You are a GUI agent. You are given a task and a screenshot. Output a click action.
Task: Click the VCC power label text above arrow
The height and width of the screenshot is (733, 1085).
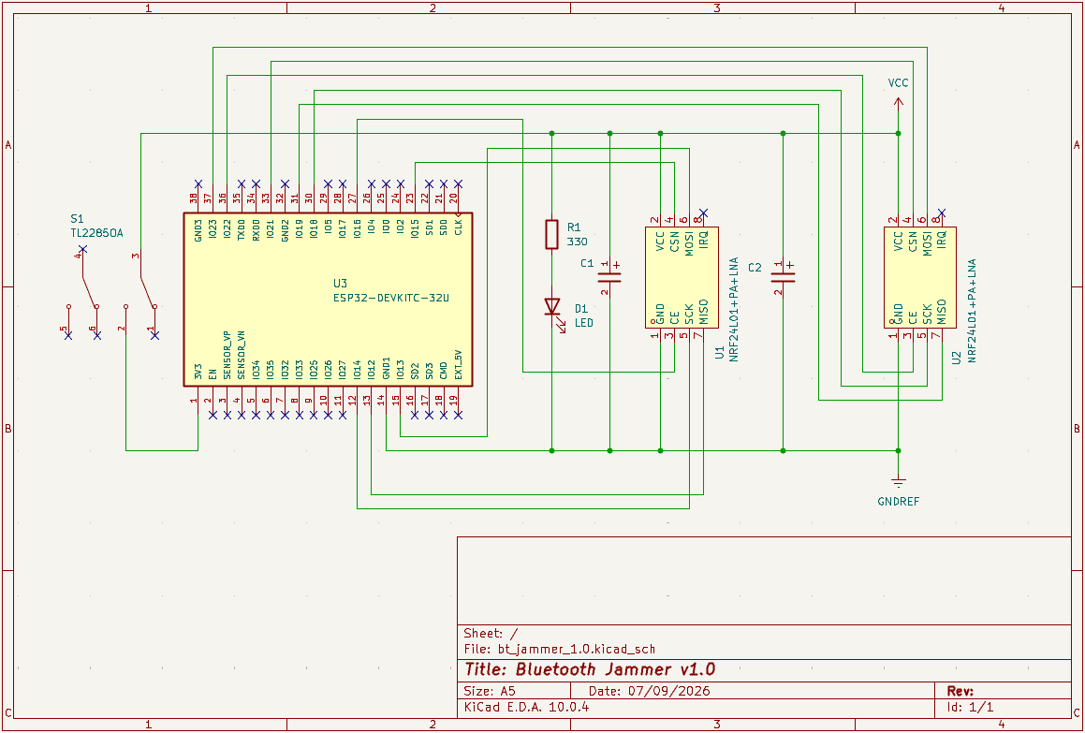click(x=898, y=83)
